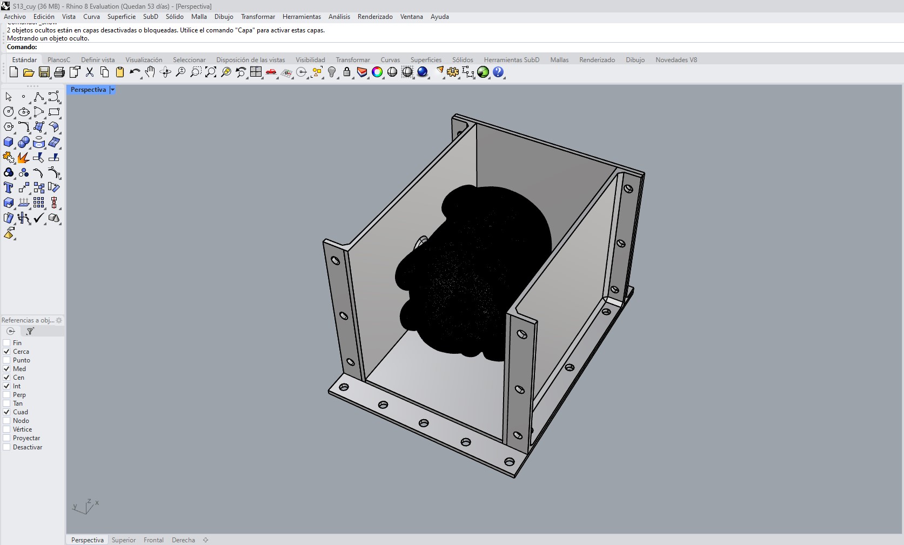Add a new viewport tab
This screenshot has height=545, width=904.
(x=205, y=540)
